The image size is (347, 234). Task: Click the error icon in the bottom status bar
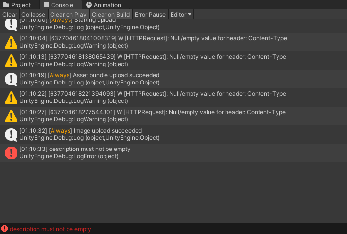(x=5, y=229)
